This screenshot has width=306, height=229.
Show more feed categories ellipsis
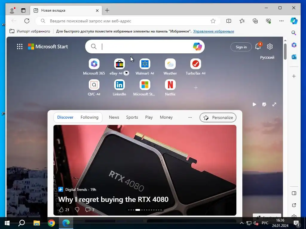(190, 117)
